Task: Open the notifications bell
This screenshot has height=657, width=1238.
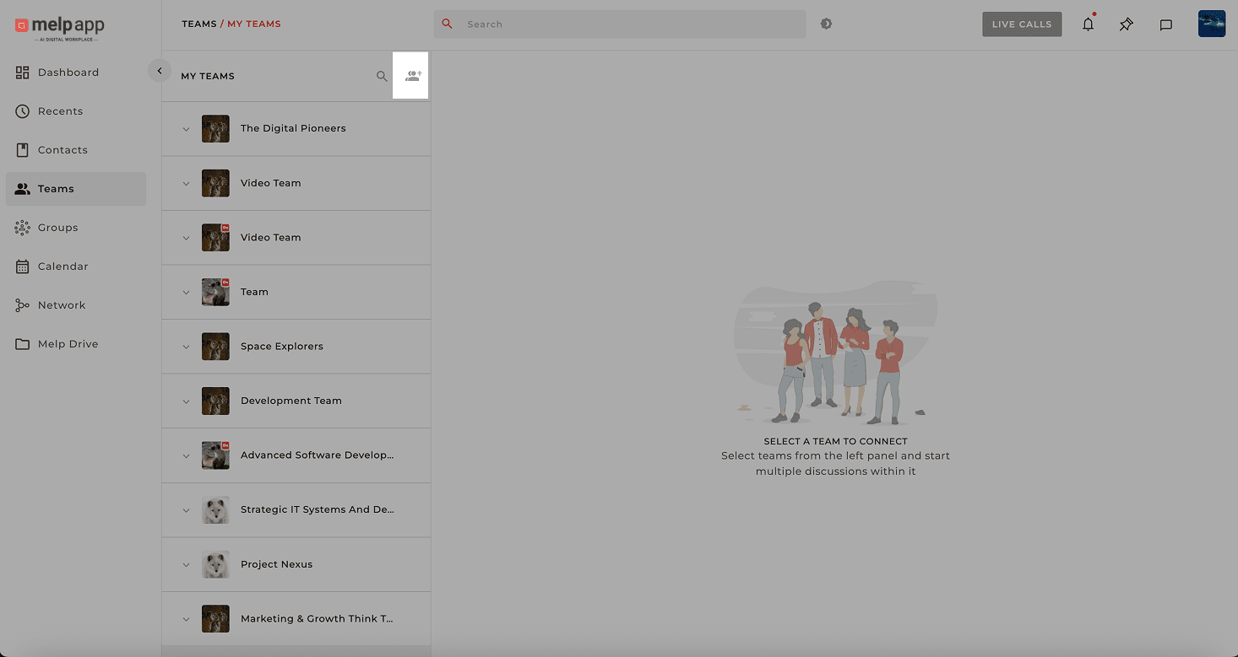Action: [x=1088, y=24]
